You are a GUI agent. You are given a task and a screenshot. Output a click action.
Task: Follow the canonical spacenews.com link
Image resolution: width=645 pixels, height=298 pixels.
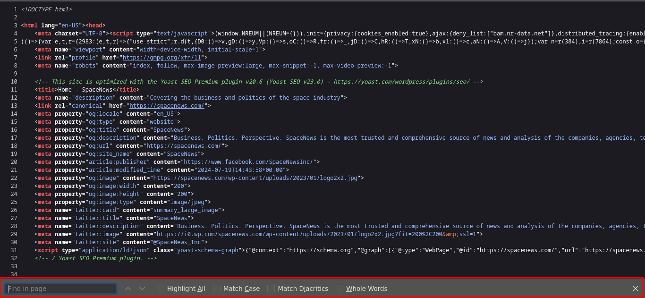click(x=167, y=106)
